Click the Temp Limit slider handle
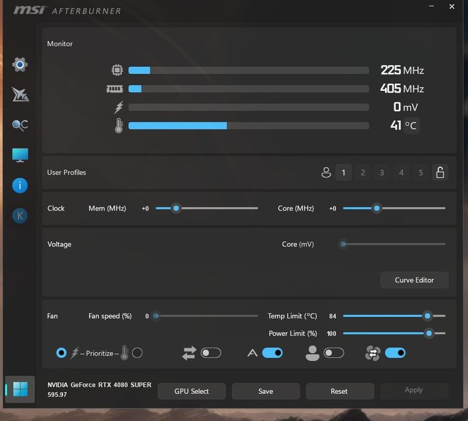The width and height of the screenshot is (468, 421). point(427,316)
